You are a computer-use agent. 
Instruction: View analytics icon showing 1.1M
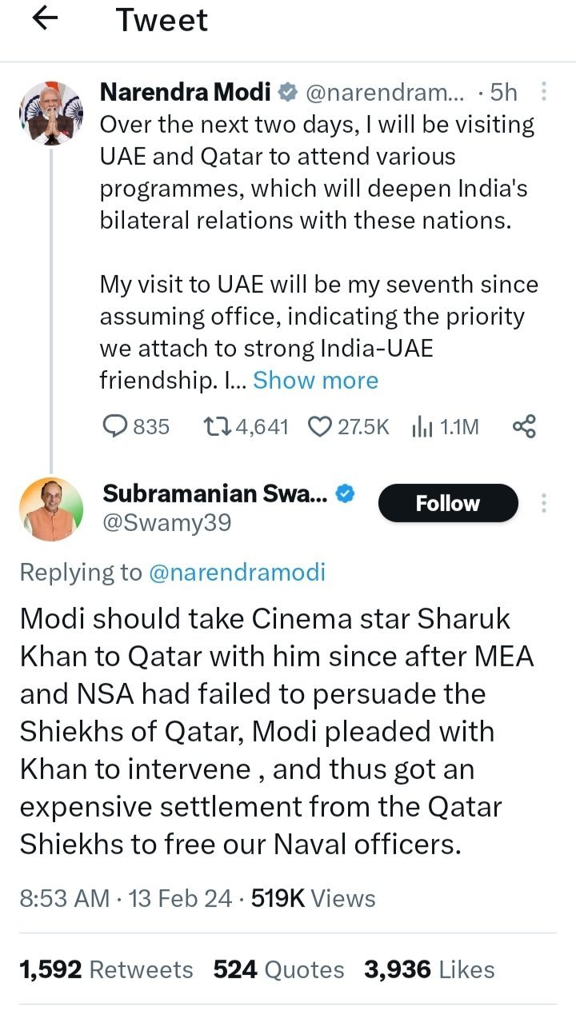pyautogui.click(x=422, y=427)
